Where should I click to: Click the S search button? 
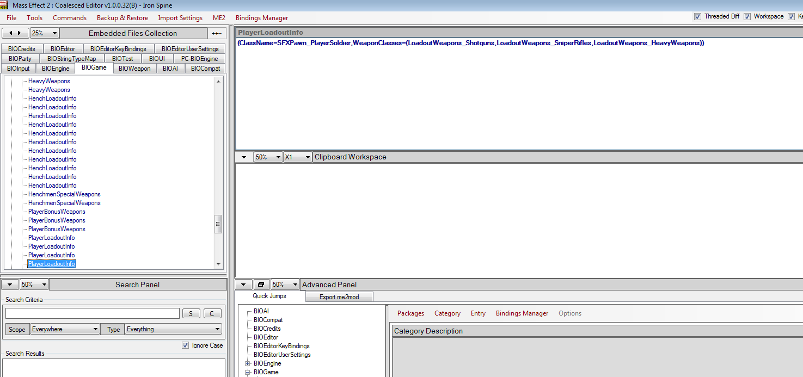tap(191, 313)
